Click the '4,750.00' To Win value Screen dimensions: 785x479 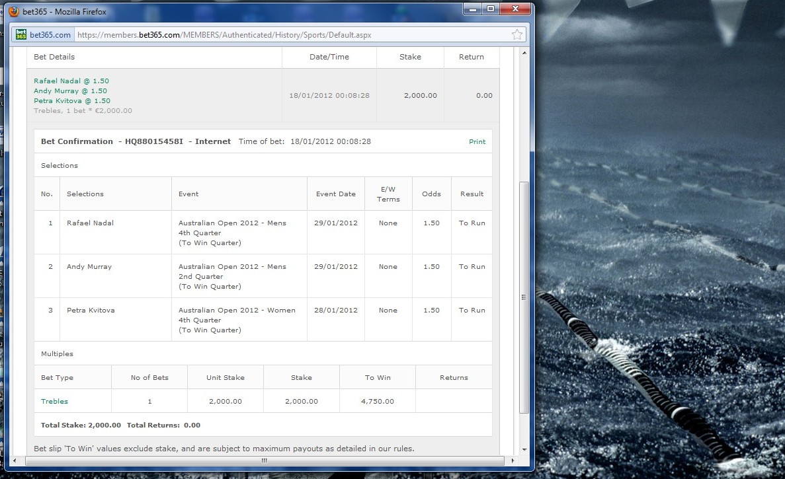[378, 401]
